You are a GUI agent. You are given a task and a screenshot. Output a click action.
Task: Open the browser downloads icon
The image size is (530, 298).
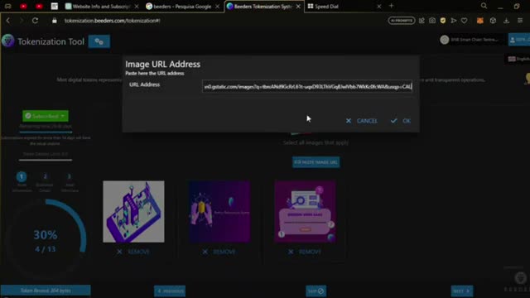[x=506, y=21]
